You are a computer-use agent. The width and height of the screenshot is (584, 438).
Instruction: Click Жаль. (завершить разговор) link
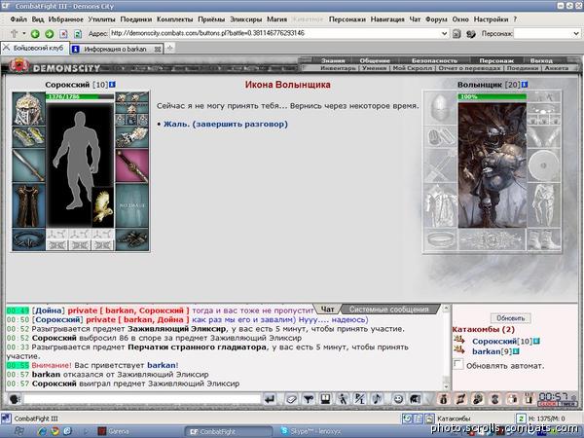(x=226, y=124)
